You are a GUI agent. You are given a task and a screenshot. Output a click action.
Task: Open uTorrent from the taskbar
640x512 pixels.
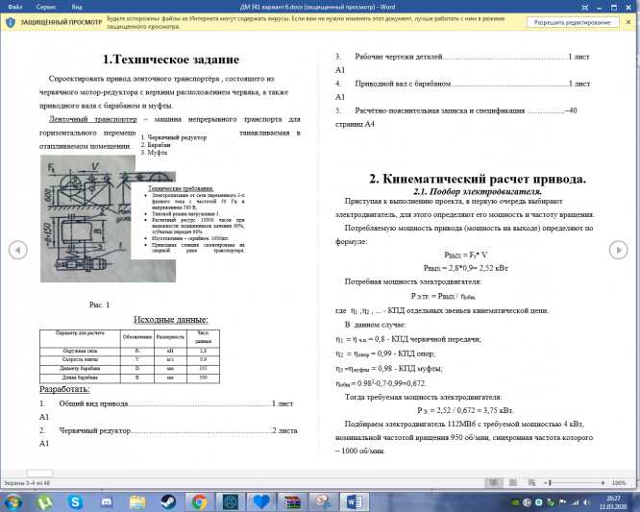coord(44,501)
